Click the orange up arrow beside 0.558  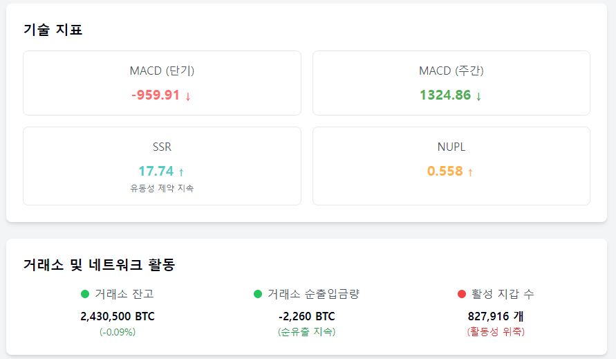(470, 172)
